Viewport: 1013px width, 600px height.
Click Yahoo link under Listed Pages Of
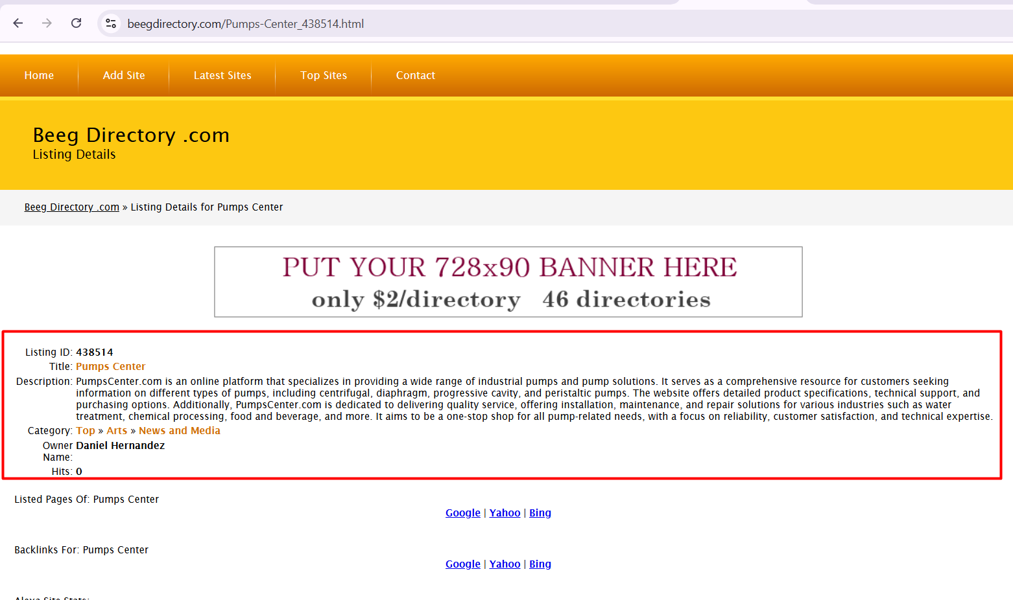click(x=505, y=513)
